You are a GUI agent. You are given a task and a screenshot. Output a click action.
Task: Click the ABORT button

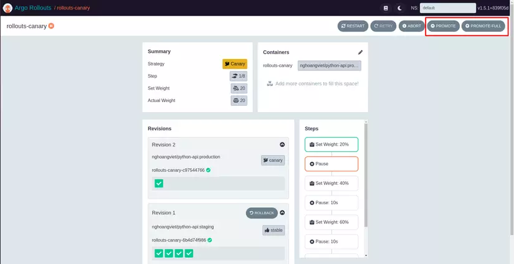pos(411,26)
